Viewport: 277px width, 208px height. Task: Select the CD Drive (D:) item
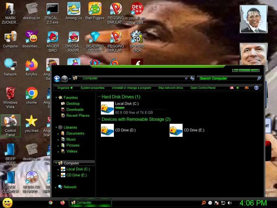pos(118,130)
